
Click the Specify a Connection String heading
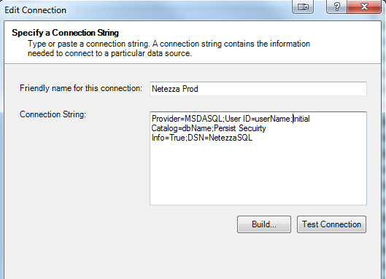coord(65,33)
